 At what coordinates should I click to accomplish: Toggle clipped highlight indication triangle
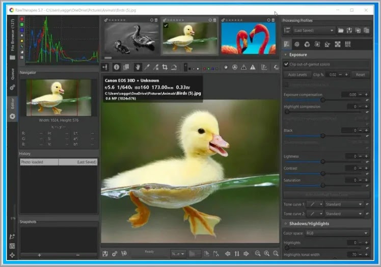click(x=253, y=67)
